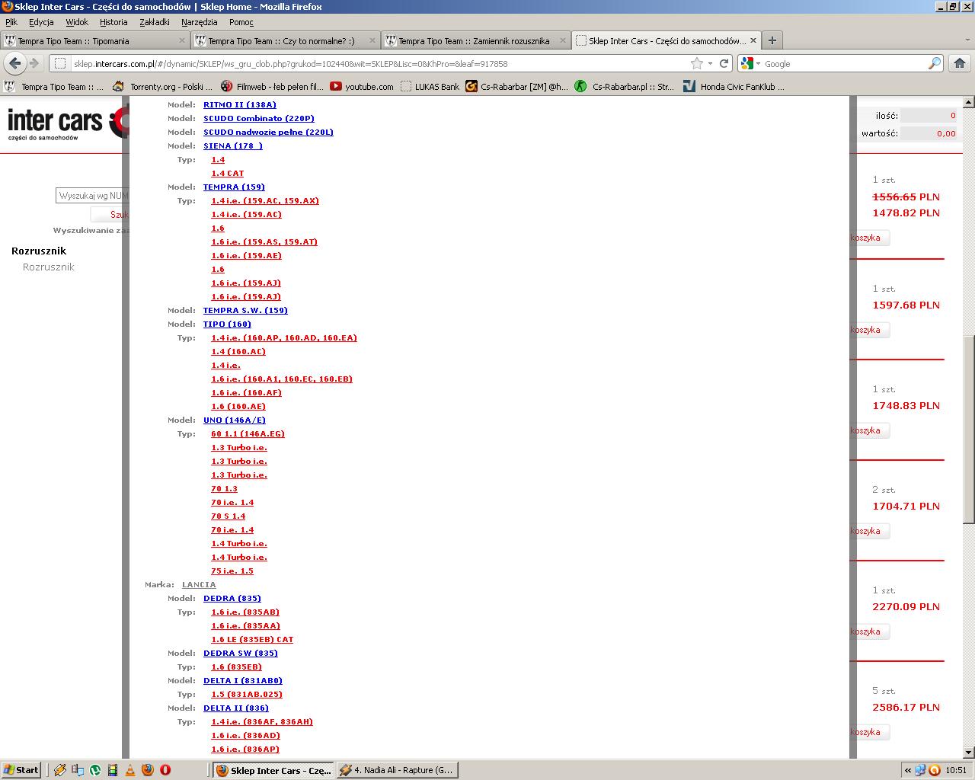Open the SCUDO Combinato (220P) link
The width and height of the screenshot is (975, 780).
point(259,118)
